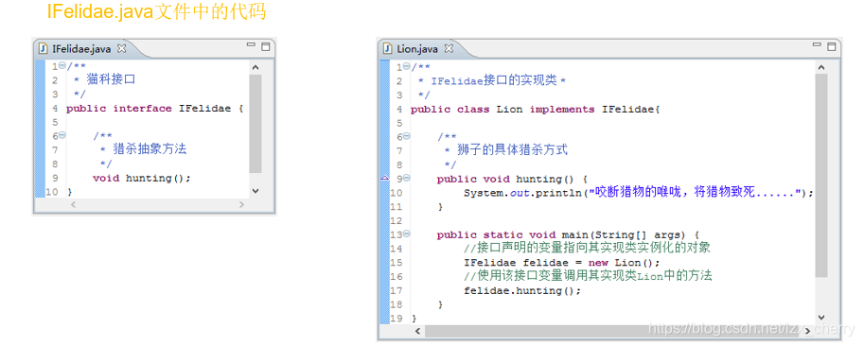Select the IFelidae.java editor tab
864x346 pixels.
pyautogui.click(x=81, y=49)
